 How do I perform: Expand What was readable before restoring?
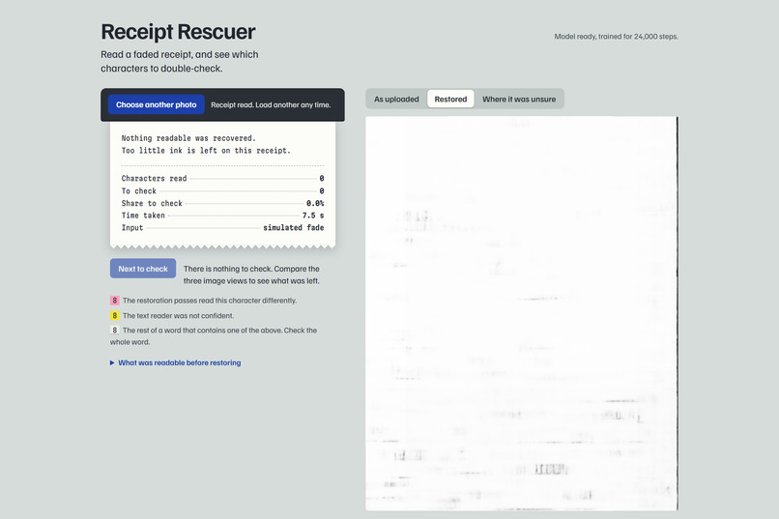tap(175, 363)
